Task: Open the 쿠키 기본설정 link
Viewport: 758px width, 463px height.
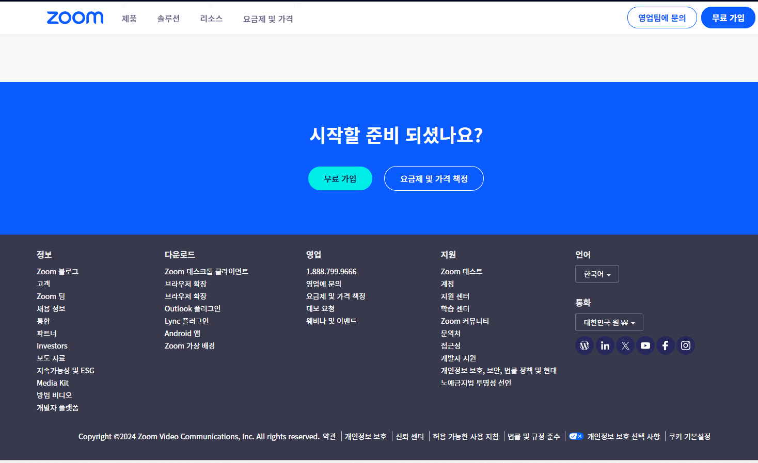Action: point(689,436)
